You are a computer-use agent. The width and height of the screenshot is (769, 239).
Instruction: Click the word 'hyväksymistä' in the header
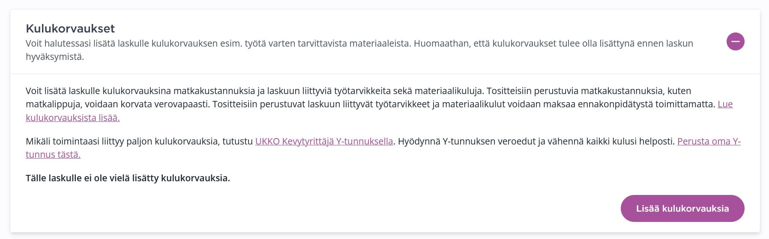coord(54,57)
